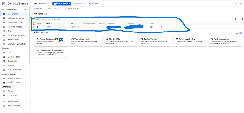Click the Marketplace cart icon

[x=4, y=101]
